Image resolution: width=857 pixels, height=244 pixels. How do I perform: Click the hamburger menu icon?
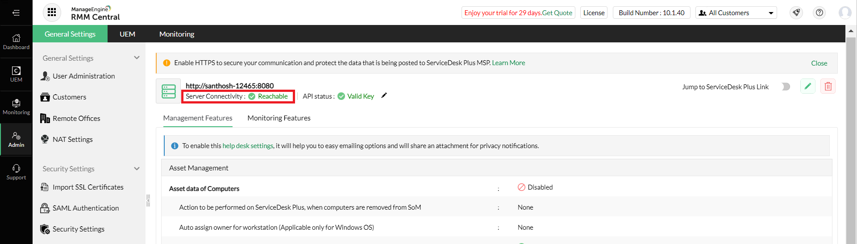click(x=16, y=12)
